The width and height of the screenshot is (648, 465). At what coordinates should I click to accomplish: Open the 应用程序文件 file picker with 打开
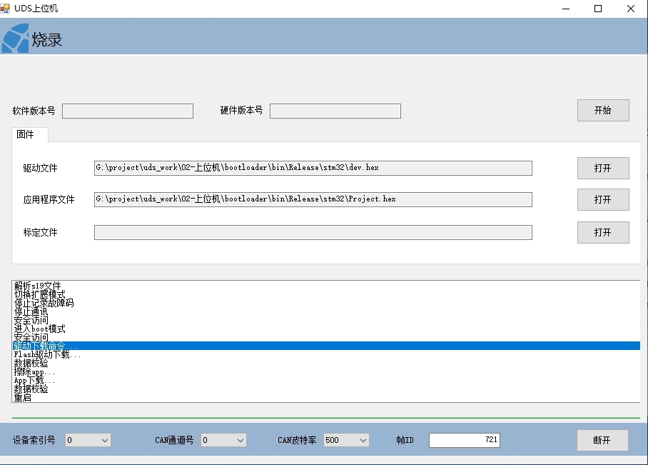603,199
